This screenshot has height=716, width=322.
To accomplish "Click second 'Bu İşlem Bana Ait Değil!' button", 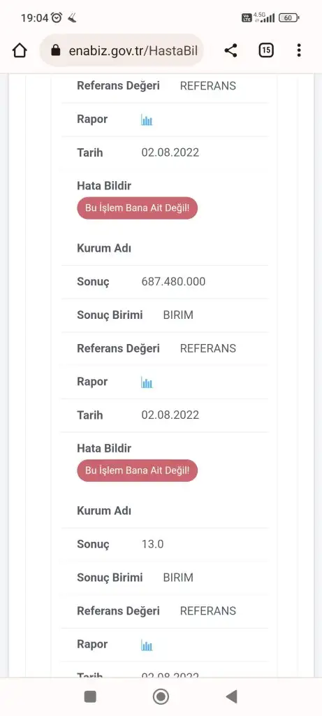I will (138, 471).
